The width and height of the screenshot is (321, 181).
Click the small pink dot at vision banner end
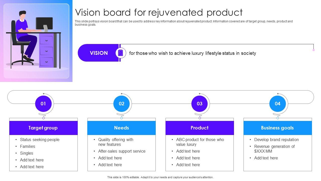313,50
